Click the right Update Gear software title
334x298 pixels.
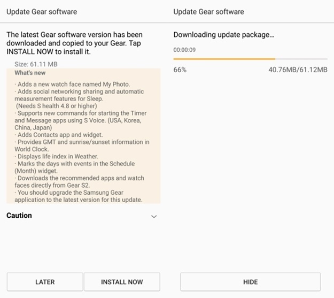tap(208, 12)
